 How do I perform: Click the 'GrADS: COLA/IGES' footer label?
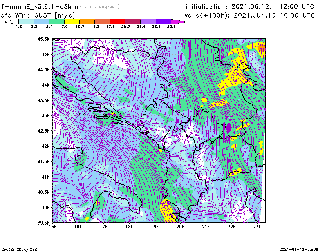[x=19, y=249]
